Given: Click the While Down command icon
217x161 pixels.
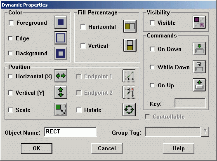Looking at the screenshot, I should (x=199, y=67).
